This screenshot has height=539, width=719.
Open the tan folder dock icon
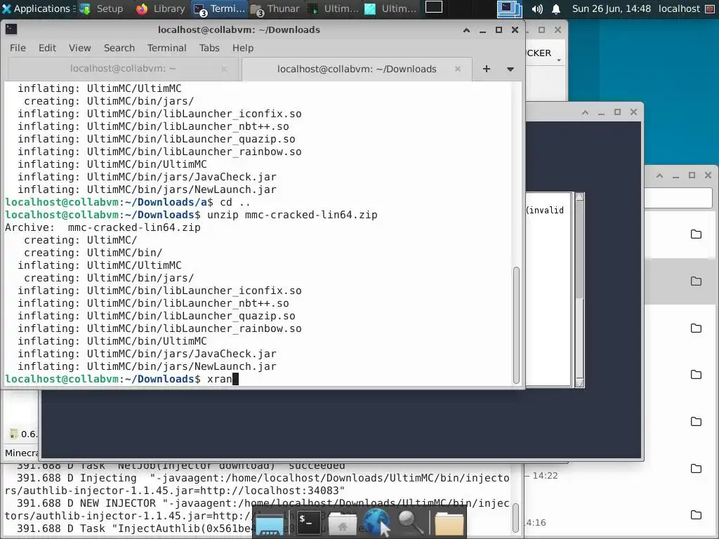(449, 524)
